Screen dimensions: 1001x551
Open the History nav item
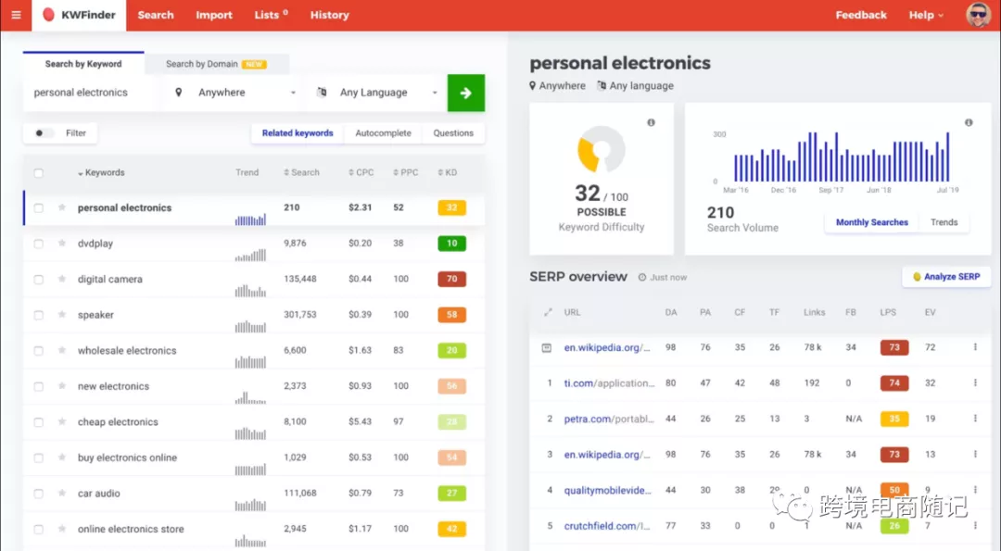coord(329,16)
